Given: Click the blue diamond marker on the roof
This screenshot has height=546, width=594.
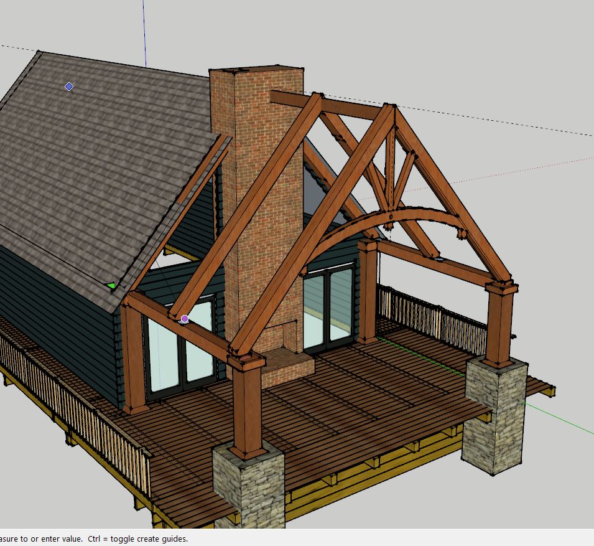Looking at the screenshot, I should coord(69,87).
